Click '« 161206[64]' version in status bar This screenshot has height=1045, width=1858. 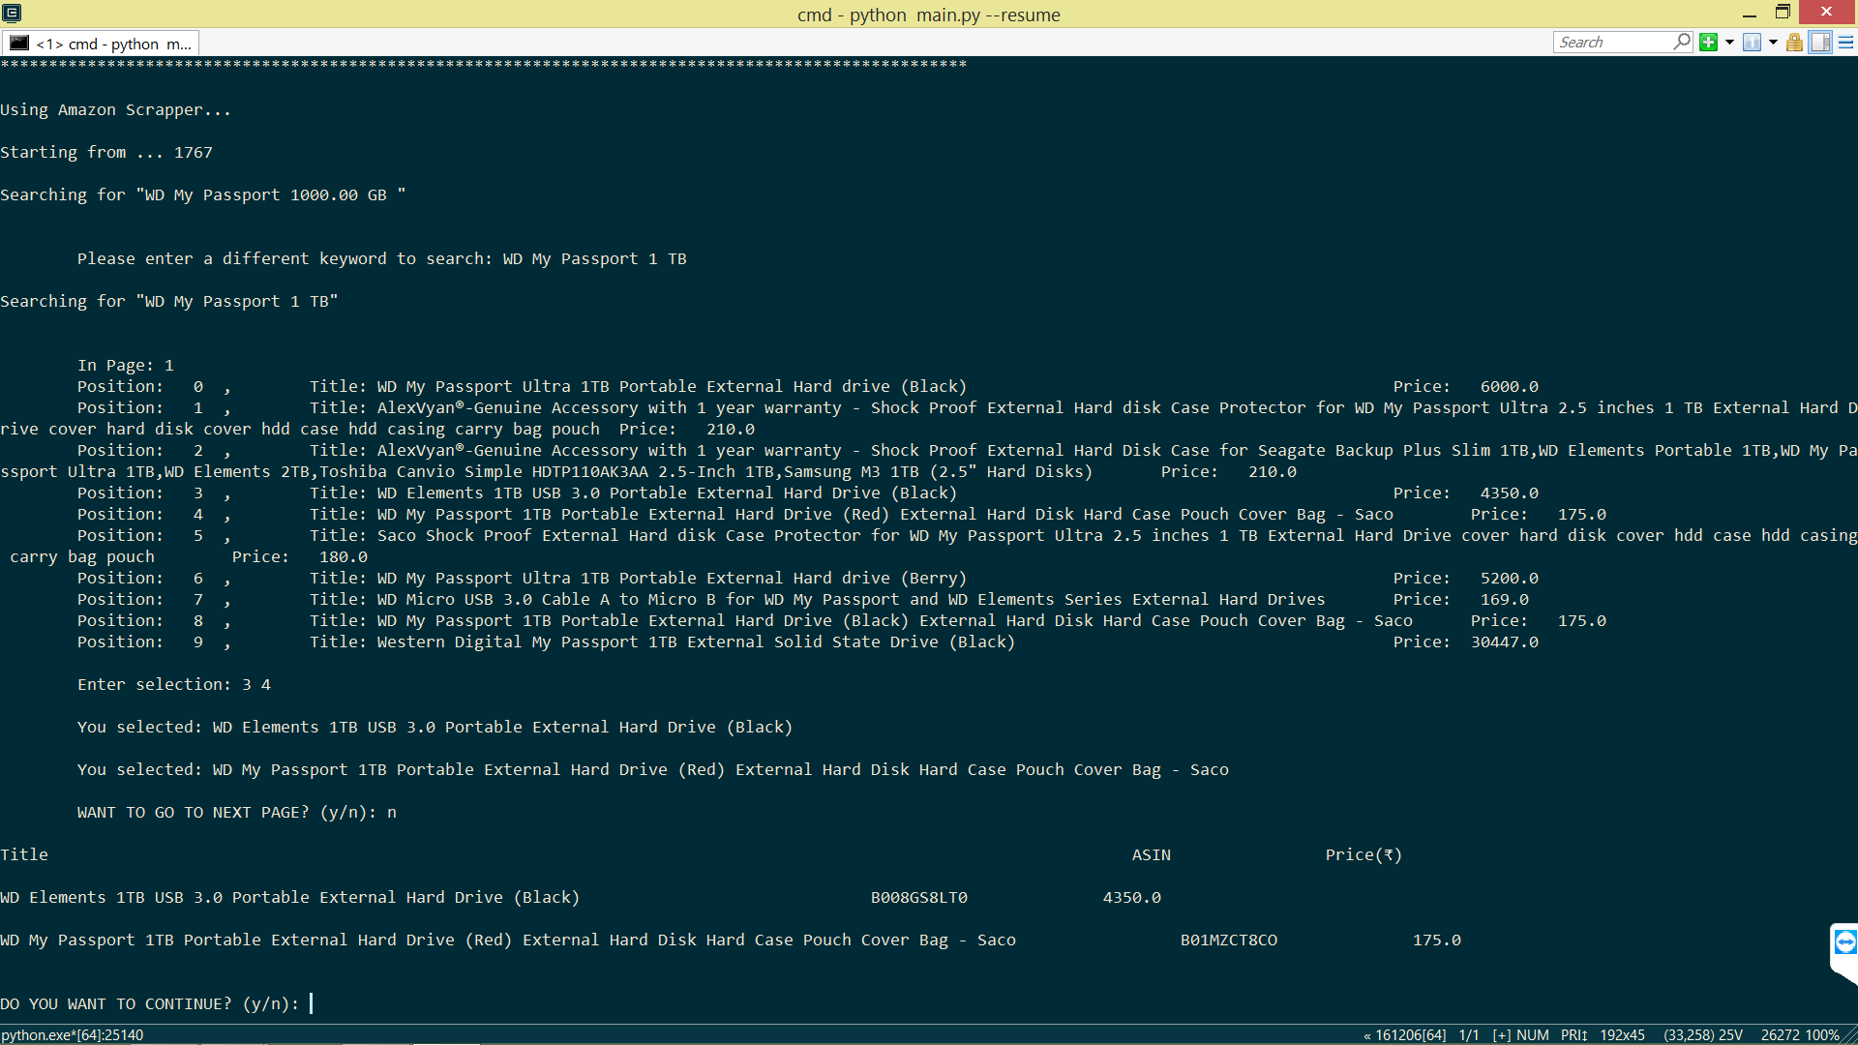point(1404,1035)
